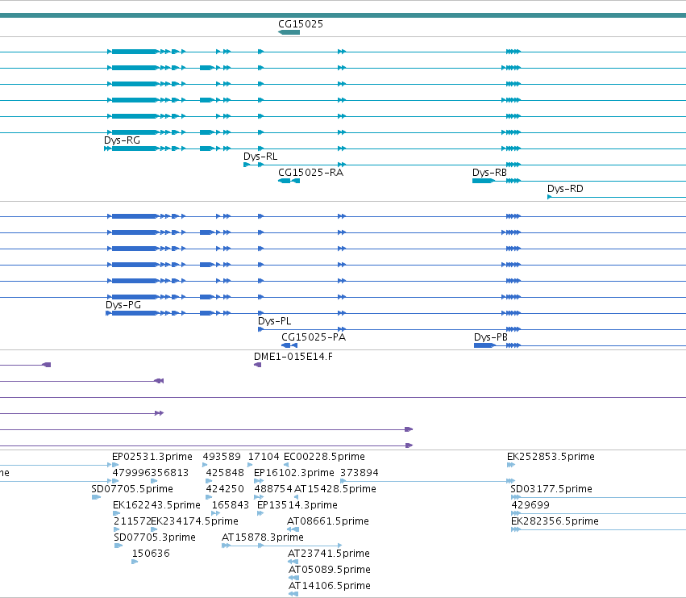This screenshot has height=598, width=686.
Task: Select the light-blue arrow glyph under AT14106.5prime
Action: click(293, 594)
